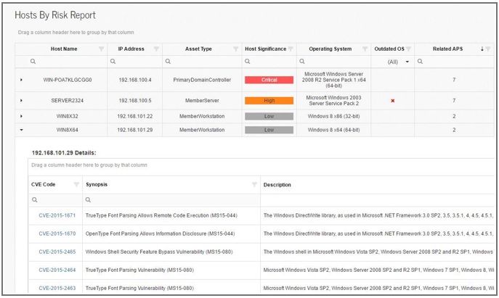Select the IP address 192.168.101.22 cell

coord(135,116)
